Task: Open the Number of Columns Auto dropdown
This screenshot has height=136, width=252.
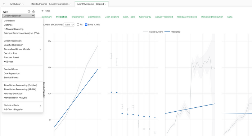Action: 69,25
